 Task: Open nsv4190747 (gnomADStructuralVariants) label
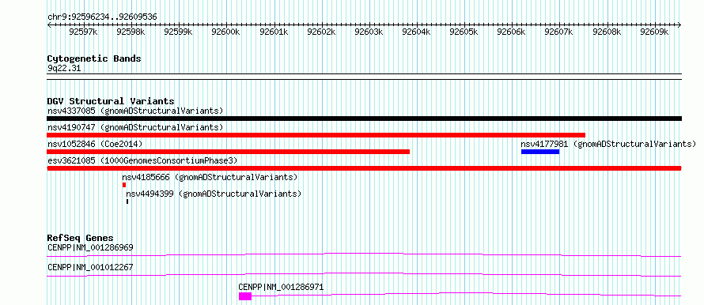135,127
